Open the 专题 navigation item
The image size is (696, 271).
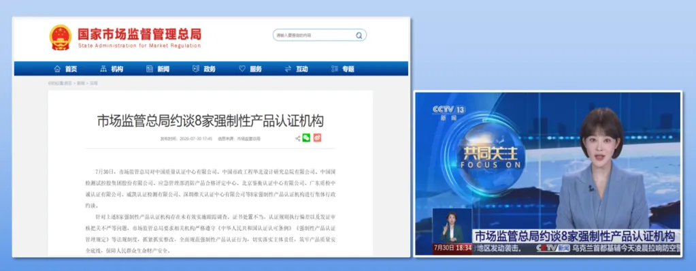(343, 69)
